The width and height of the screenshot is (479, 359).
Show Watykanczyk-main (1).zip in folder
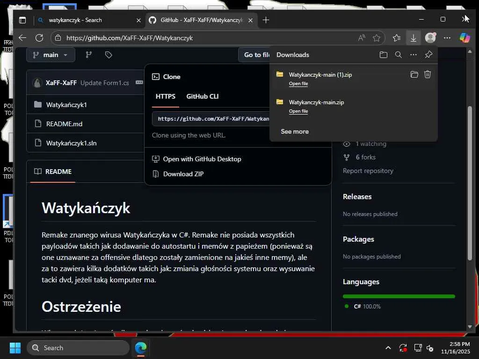[x=414, y=74]
